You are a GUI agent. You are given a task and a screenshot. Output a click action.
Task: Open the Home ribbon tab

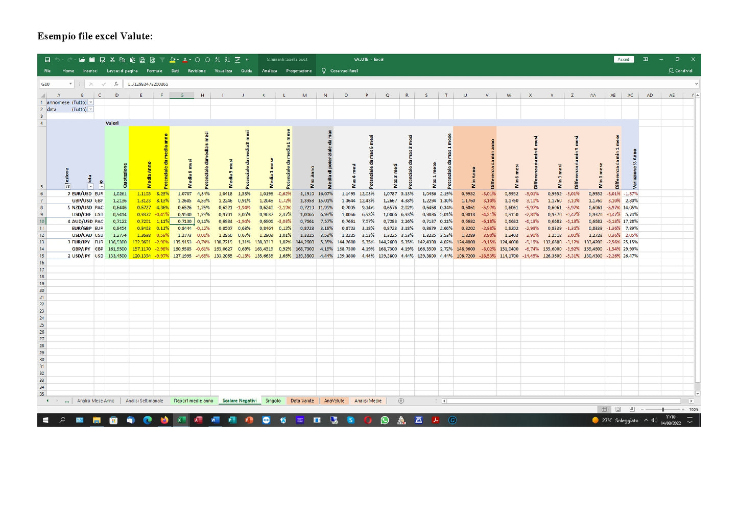click(x=68, y=71)
